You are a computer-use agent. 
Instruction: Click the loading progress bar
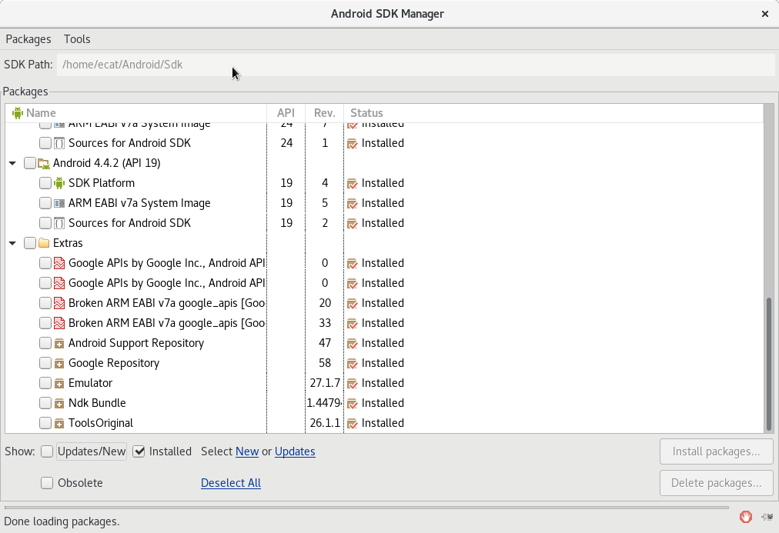(x=366, y=508)
